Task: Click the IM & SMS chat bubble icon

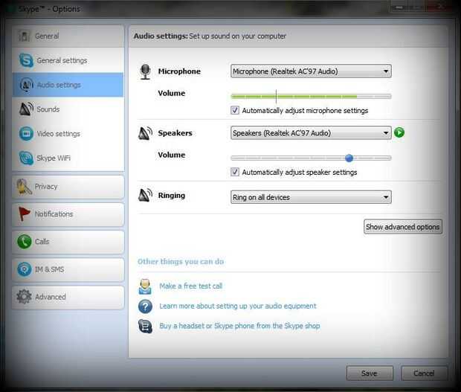Action: click(24, 269)
